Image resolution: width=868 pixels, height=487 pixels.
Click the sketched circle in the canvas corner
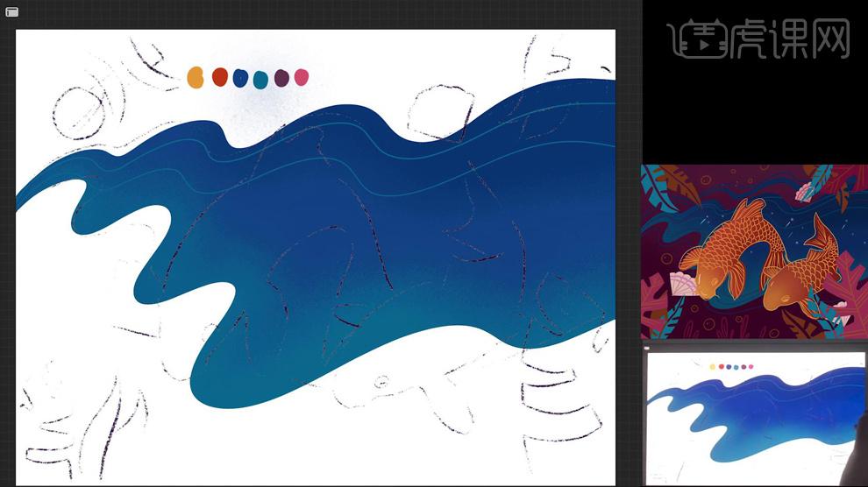pyautogui.click(x=79, y=113)
